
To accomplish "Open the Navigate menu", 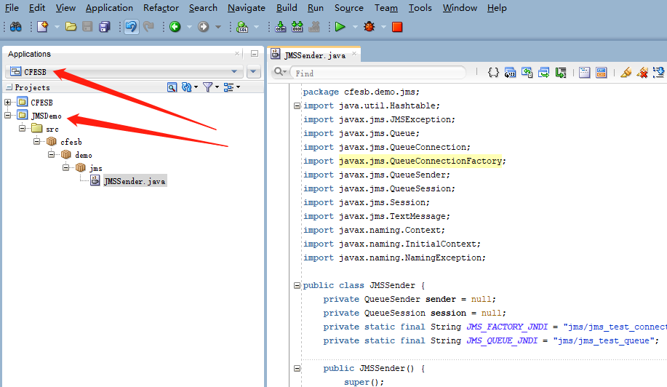I will point(247,8).
